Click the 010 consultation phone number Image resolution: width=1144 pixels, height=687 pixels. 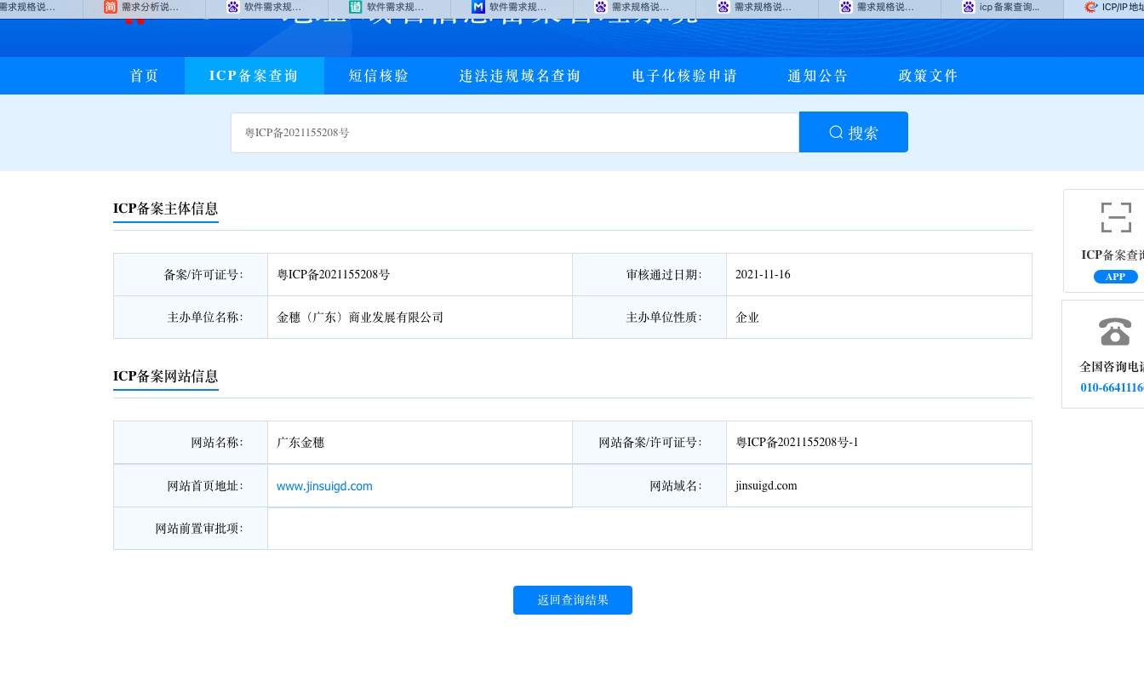(1112, 387)
